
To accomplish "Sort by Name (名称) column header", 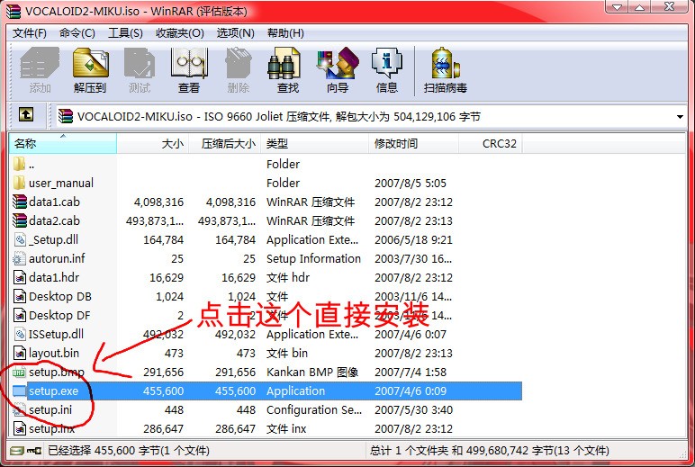I will [63, 144].
